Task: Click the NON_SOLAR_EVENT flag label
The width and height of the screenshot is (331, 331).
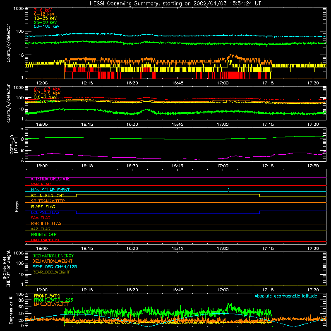Action: pyautogui.click(x=50, y=189)
